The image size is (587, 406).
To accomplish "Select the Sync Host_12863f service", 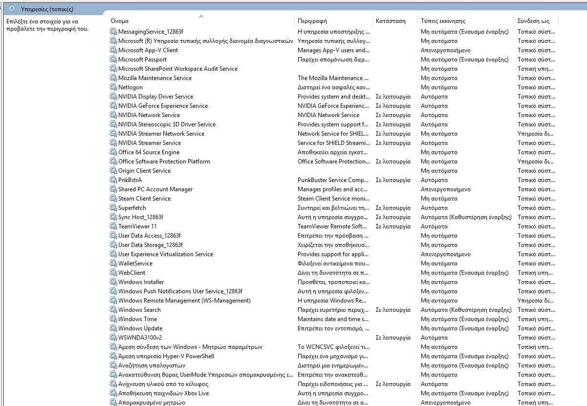I will [333, 217].
